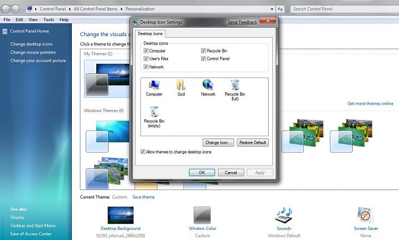399x240 pixels.
Task: Open Change your account picture link
Action: 38,61
